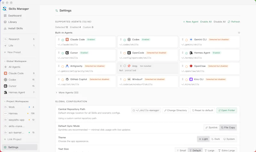Enable the Gemini CLI agent toggle
The width and height of the screenshot is (256, 152).
(x=187, y=40)
